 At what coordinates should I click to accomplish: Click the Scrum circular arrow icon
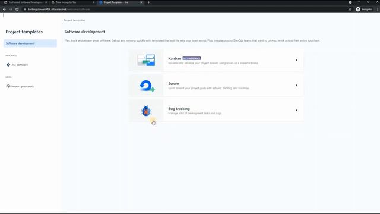147,86
